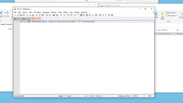Open the File menu
The image size is (183, 103).
[x=15, y=12]
